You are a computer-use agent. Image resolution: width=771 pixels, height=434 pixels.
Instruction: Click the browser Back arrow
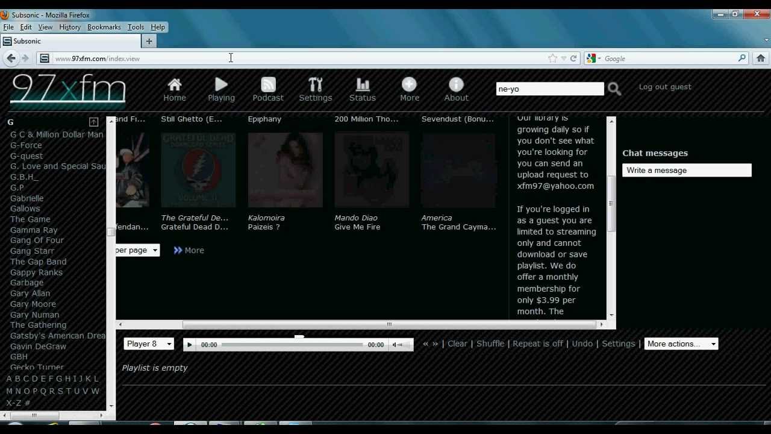[x=11, y=58]
